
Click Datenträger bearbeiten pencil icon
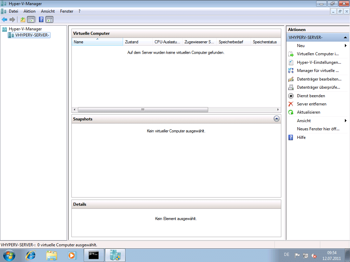coord(291,79)
